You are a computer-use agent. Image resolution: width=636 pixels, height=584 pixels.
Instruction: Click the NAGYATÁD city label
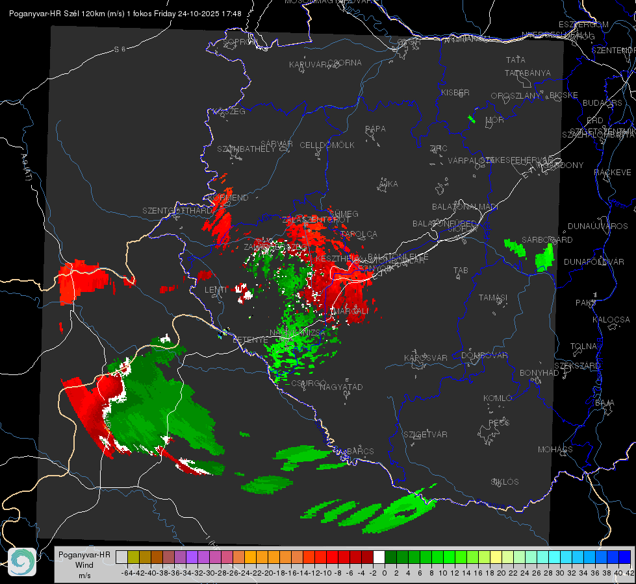point(341,387)
